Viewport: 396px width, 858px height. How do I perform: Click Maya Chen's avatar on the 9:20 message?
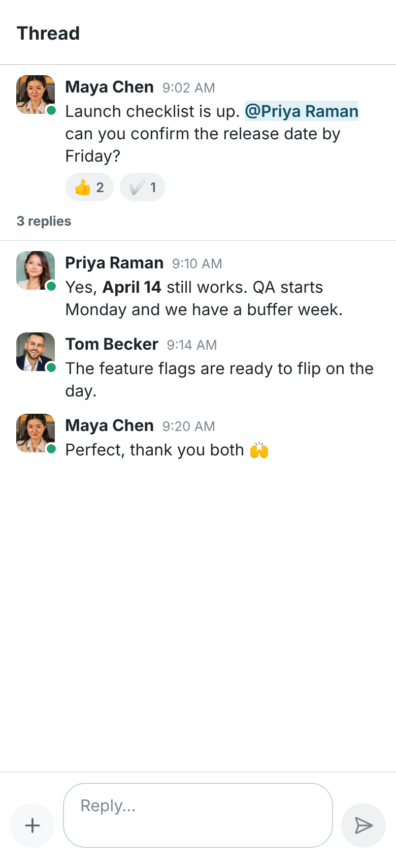pyautogui.click(x=36, y=433)
